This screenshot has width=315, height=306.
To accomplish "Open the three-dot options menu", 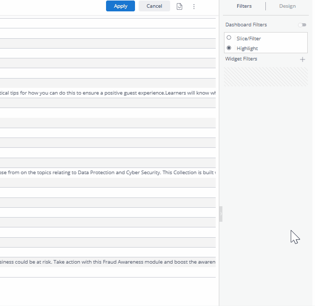I will pos(194,7).
